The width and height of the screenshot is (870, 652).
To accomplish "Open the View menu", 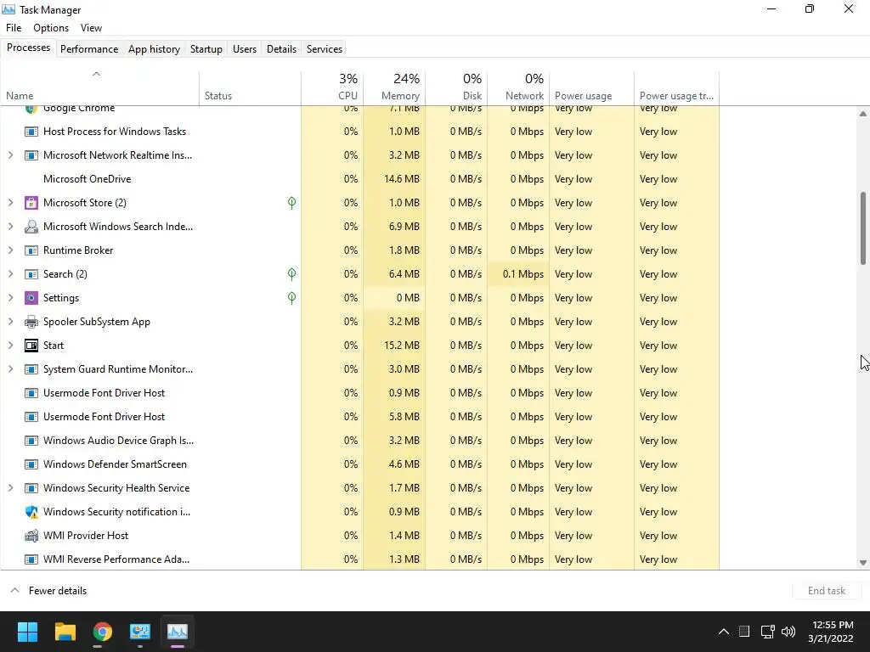I will coord(91,28).
